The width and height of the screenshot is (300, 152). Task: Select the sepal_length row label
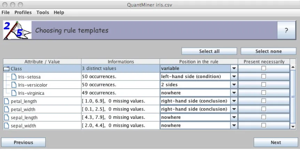[24, 117]
